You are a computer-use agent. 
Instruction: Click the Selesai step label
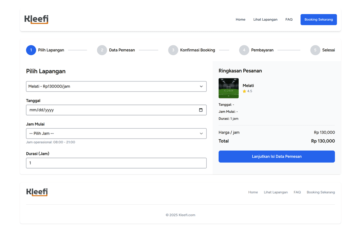tap(329, 50)
